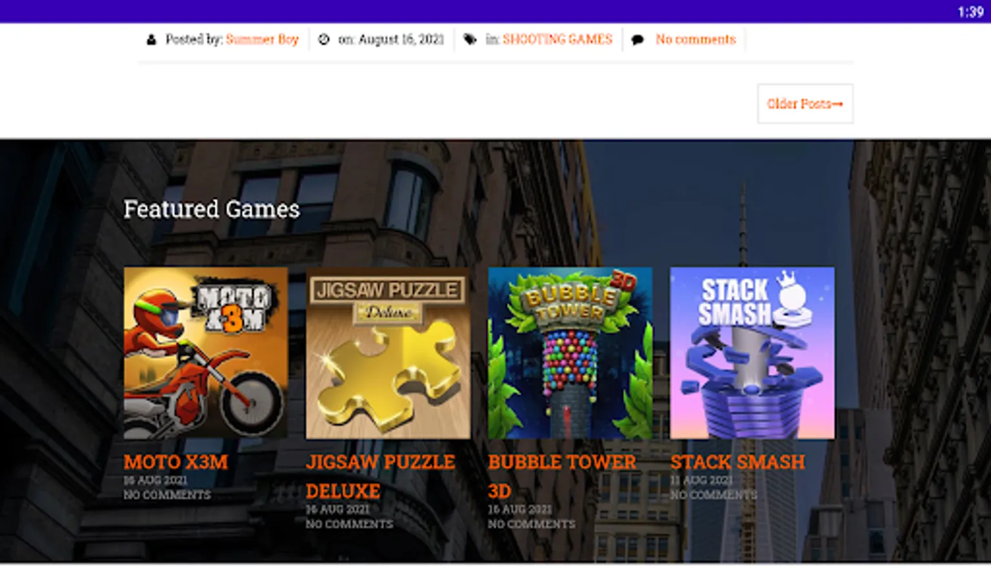Click NO COMMENTS under Moto X3M
The height and width of the screenshot is (580, 991).
coord(168,495)
